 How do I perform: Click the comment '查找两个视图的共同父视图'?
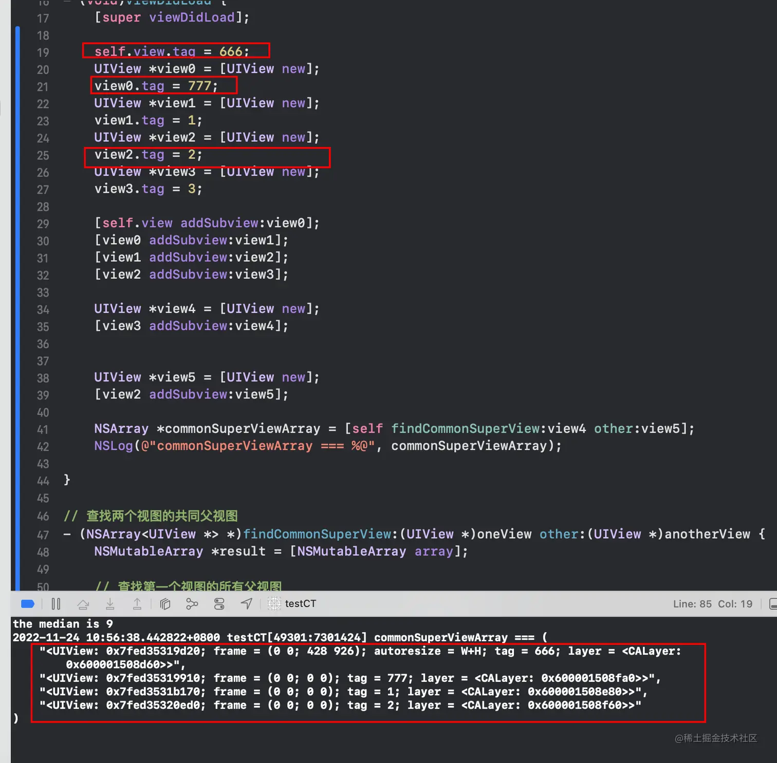point(162,516)
